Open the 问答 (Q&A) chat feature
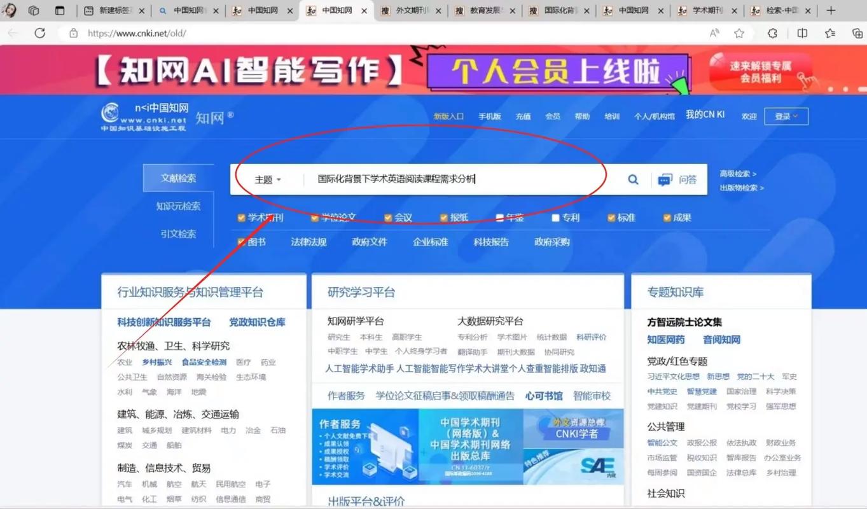Viewport: 867px width, 509px height. 677,179
